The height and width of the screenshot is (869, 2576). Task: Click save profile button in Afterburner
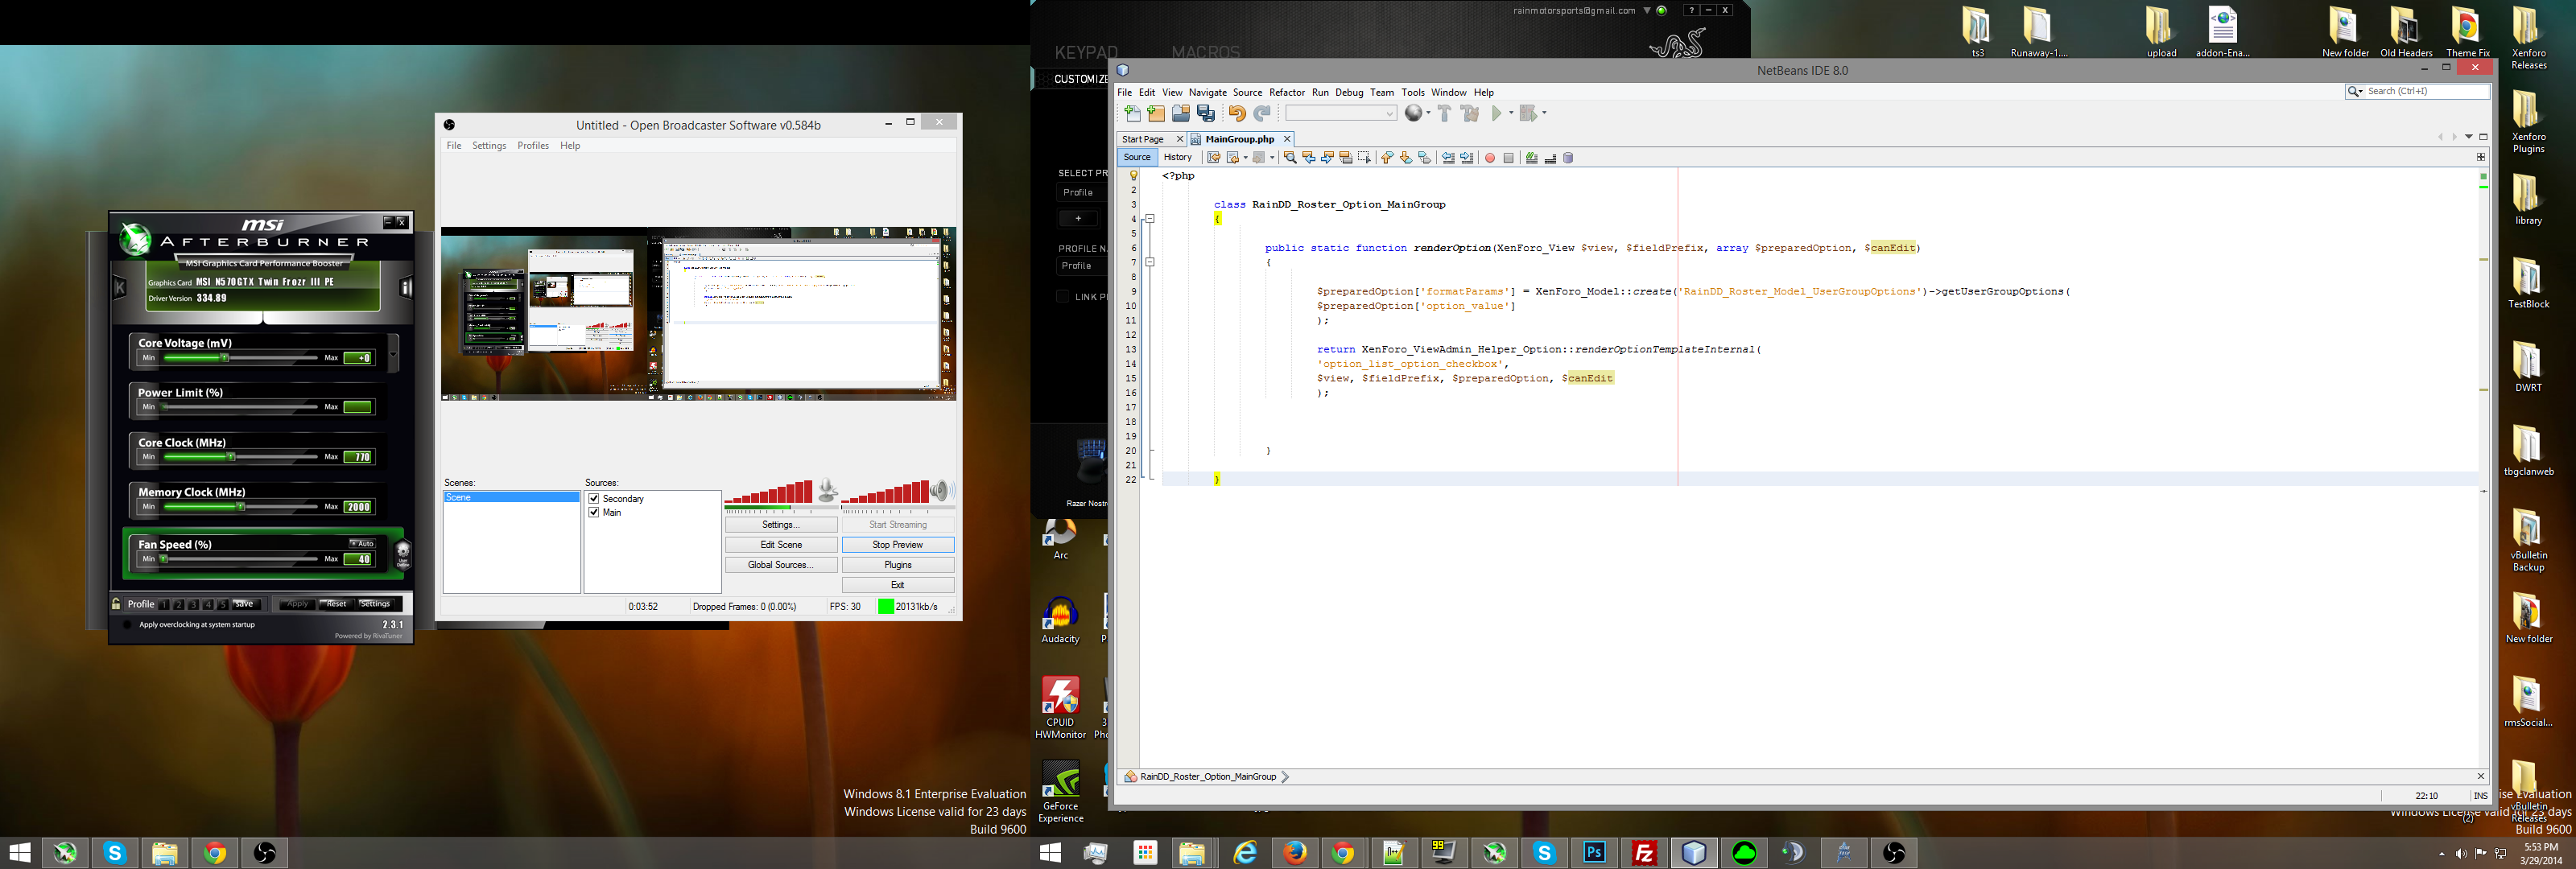tap(246, 604)
